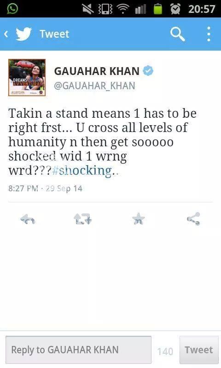Retweet this tweet using retweet icon

click(83, 219)
